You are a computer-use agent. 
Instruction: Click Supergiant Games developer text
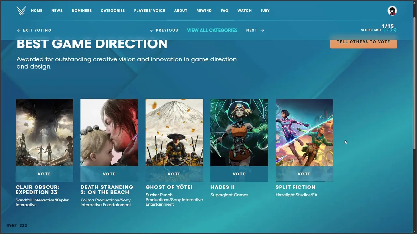coord(229,195)
